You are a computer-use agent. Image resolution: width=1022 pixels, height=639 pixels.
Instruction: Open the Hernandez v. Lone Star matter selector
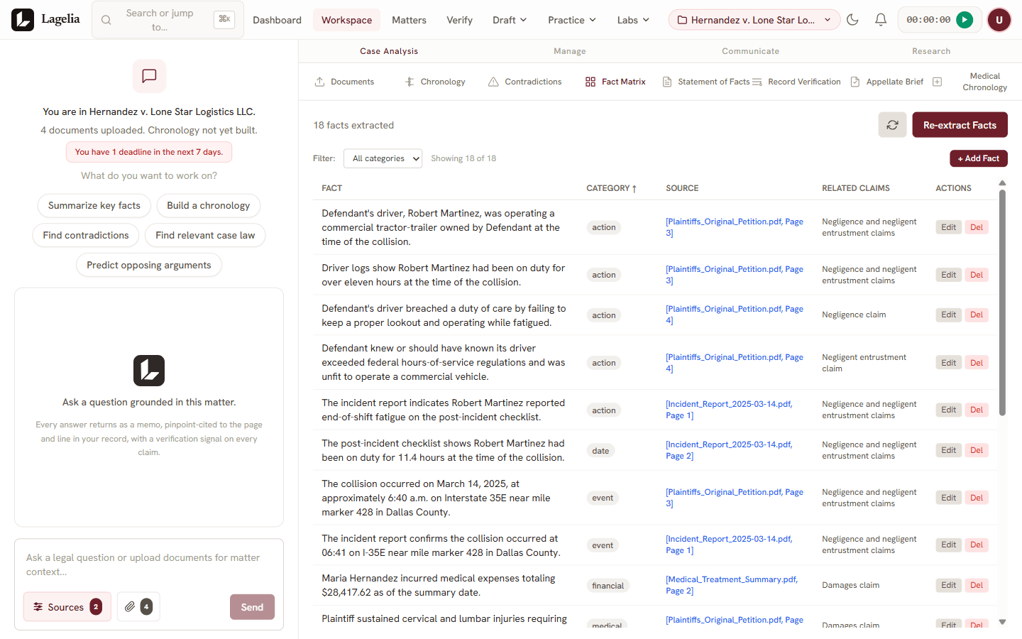pos(754,20)
